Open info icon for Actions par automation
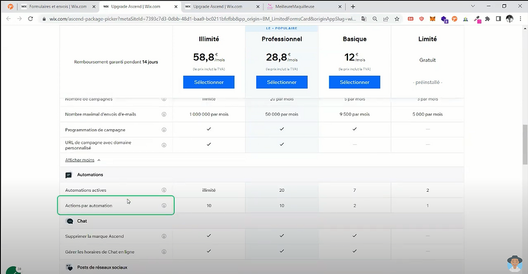The image size is (528, 274). (164, 205)
